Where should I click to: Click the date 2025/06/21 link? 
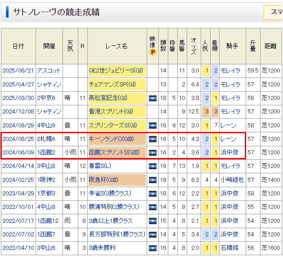click(18, 70)
